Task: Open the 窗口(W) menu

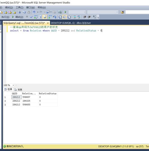Action: click(x=30, y=7)
